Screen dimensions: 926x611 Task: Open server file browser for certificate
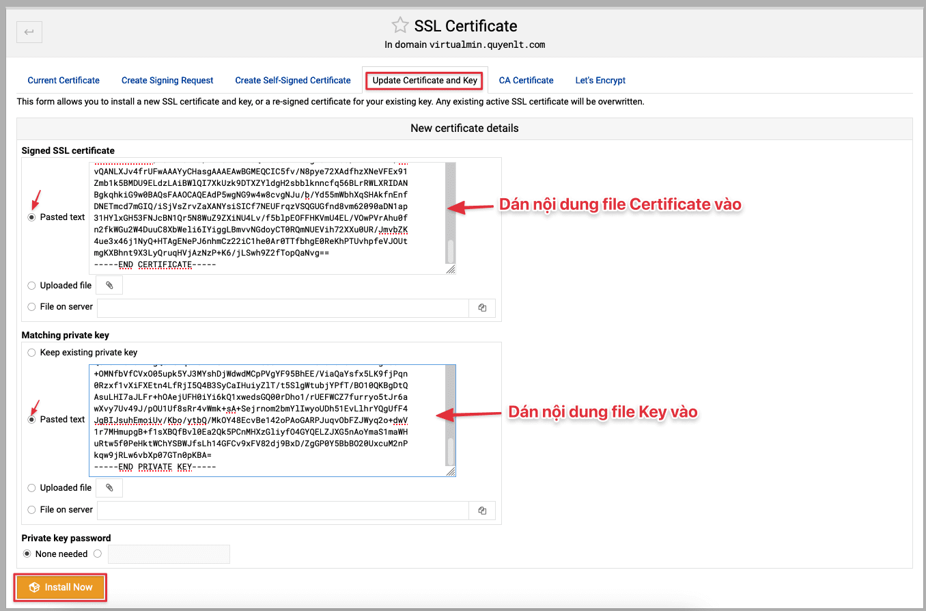482,308
